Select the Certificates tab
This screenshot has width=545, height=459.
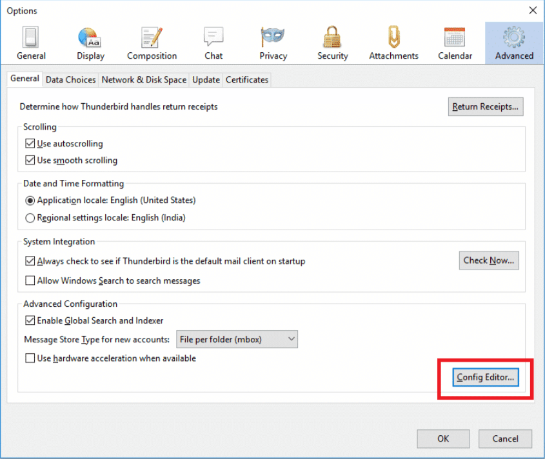coord(247,79)
